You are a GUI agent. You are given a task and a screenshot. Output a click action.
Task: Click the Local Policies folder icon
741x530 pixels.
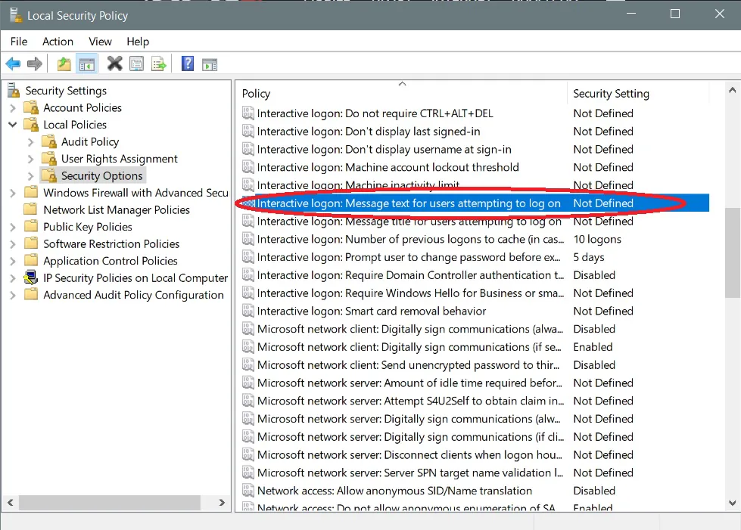(x=31, y=125)
